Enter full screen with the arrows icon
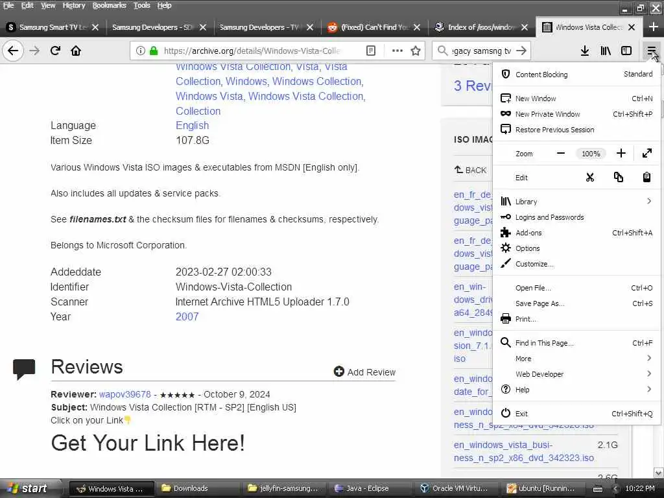The width and height of the screenshot is (664, 498). [646, 153]
